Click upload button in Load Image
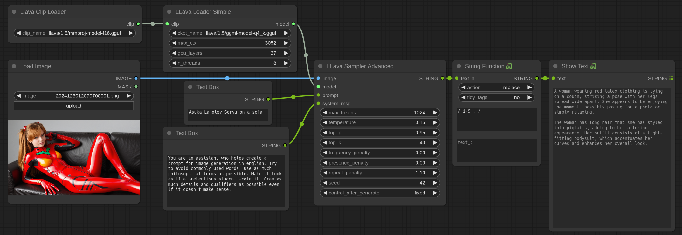The height and width of the screenshot is (235, 682). click(74, 106)
